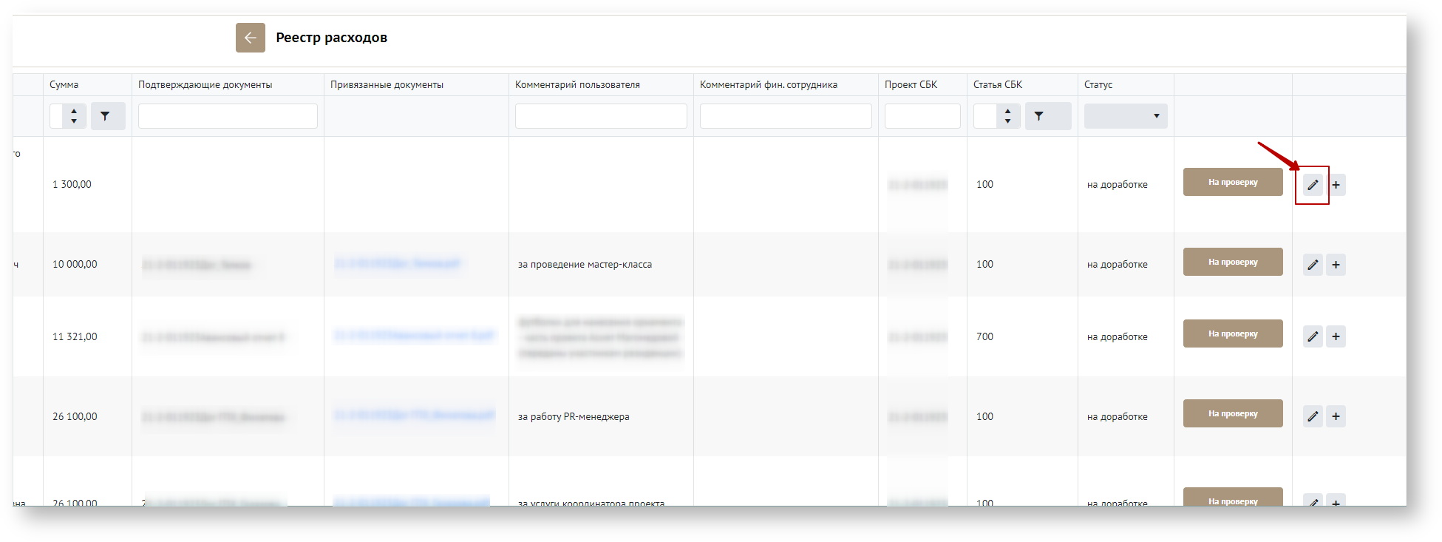The width and height of the screenshot is (1442, 542).
Task: Click the Комментарий пользователя filter field
Action: point(600,116)
